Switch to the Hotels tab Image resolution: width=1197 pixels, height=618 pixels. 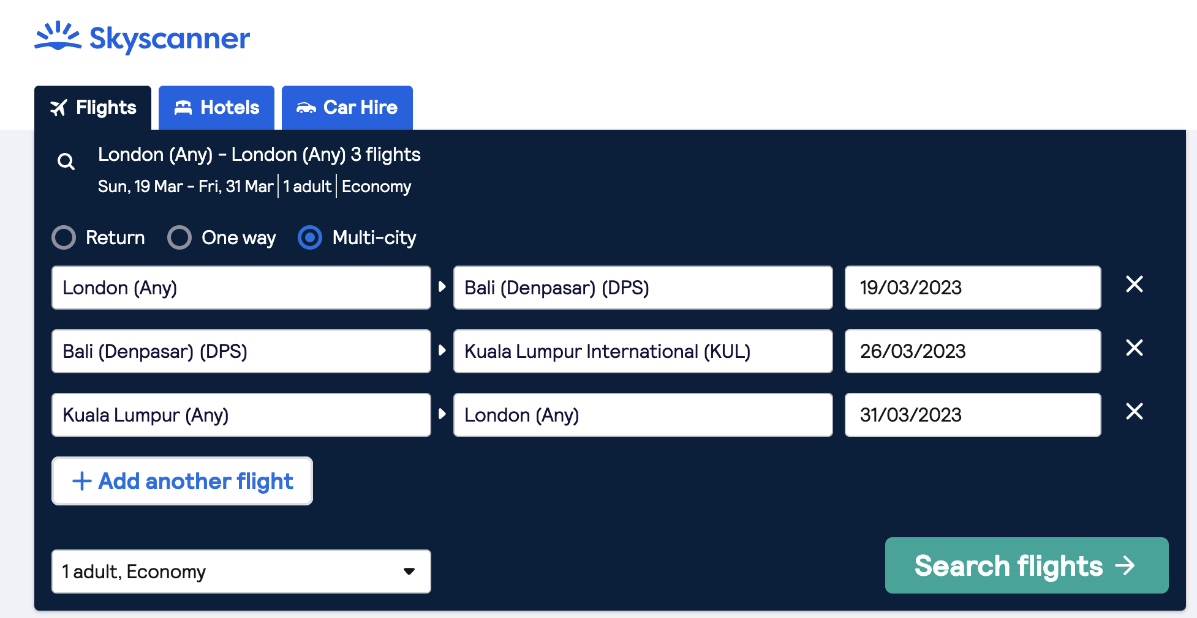pyautogui.click(x=216, y=108)
